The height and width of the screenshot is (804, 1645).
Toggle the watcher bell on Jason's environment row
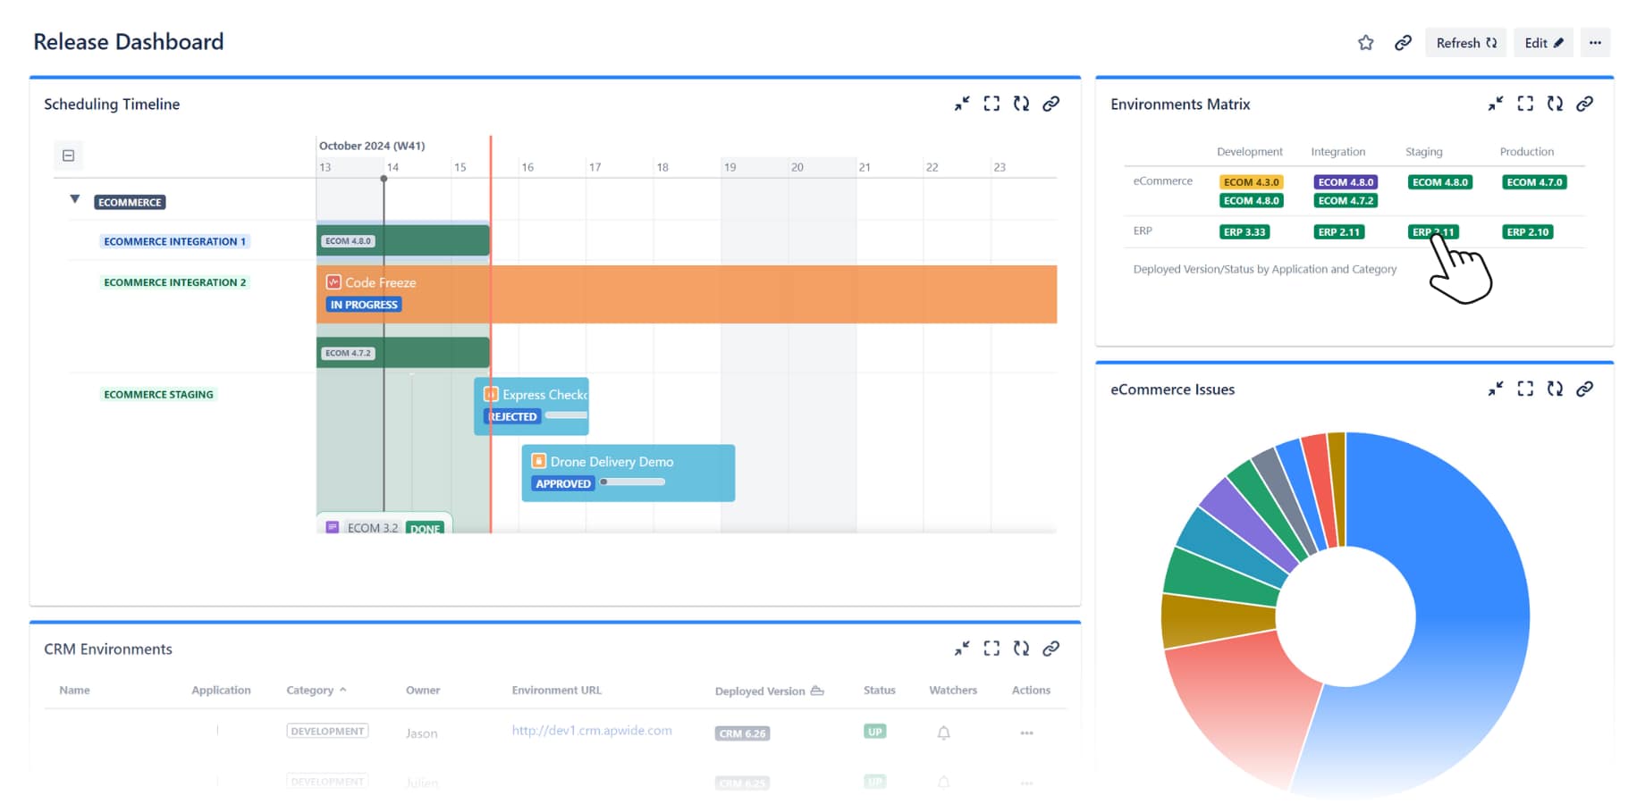pyautogui.click(x=943, y=732)
